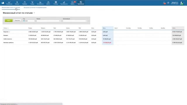Screen dimensions: 187x105
Task: Click the Сентябрь column header
Action: point(128,28)
